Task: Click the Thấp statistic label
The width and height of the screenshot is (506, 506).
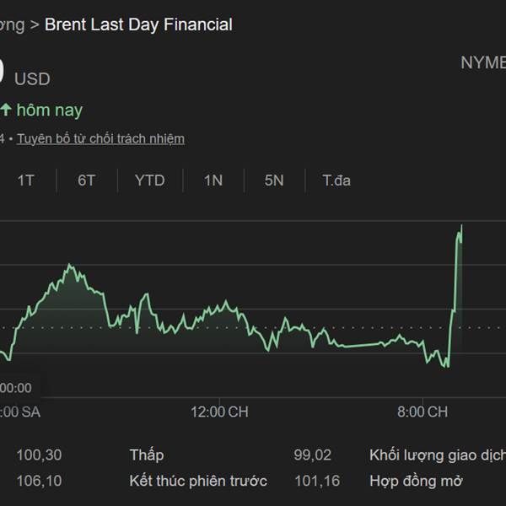Action: pyautogui.click(x=147, y=455)
